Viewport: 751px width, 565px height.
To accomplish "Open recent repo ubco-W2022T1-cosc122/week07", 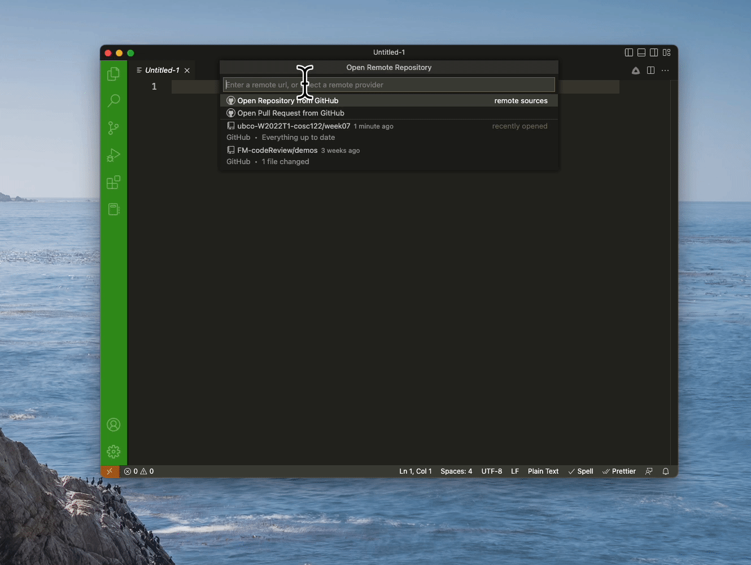I will [x=389, y=131].
